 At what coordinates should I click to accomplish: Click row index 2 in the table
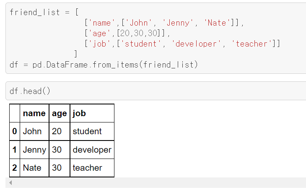pos(15,168)
